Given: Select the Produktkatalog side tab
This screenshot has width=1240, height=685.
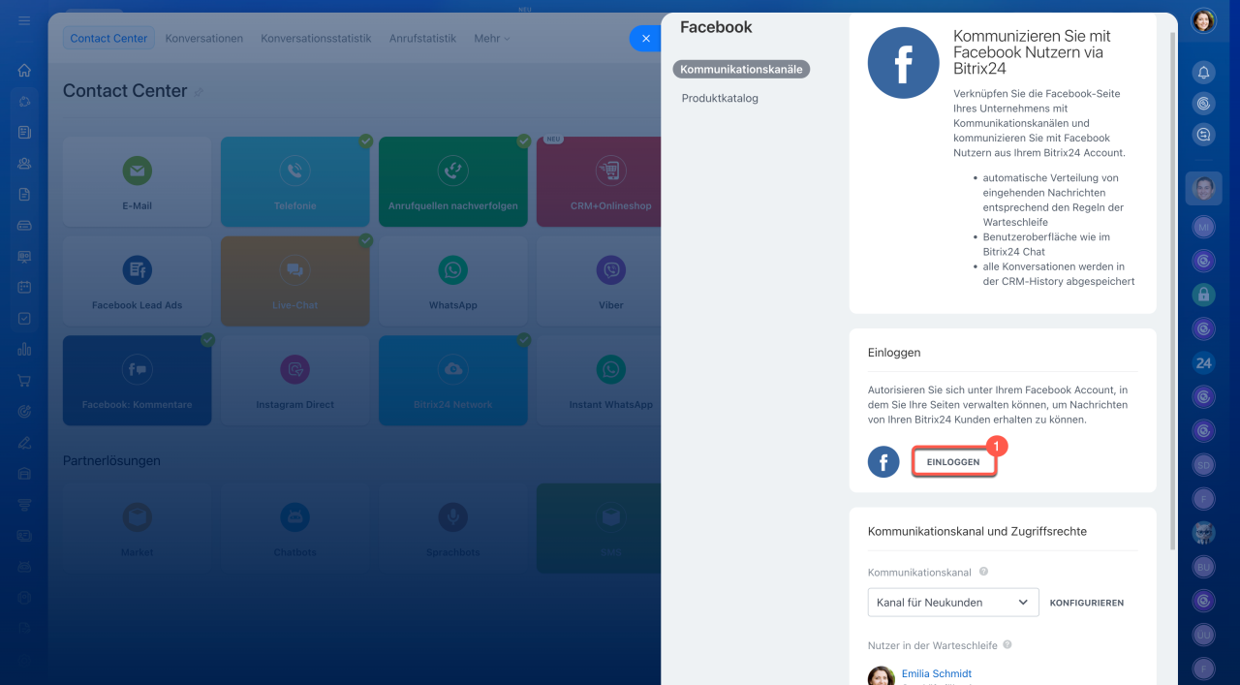Looking at the screenshot, I should [720, 98].
